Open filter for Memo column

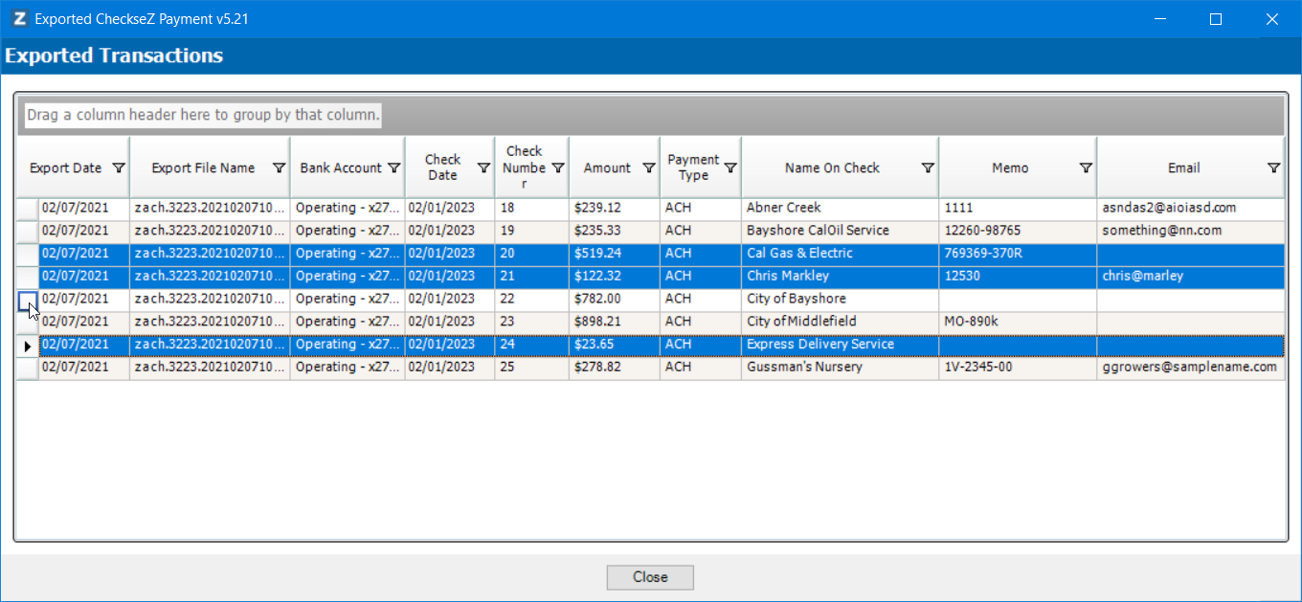click(1086, 168)
